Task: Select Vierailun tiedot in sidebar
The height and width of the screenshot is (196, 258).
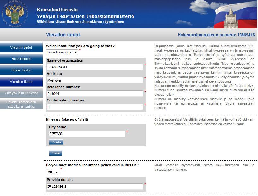Action: coord(21,82)
